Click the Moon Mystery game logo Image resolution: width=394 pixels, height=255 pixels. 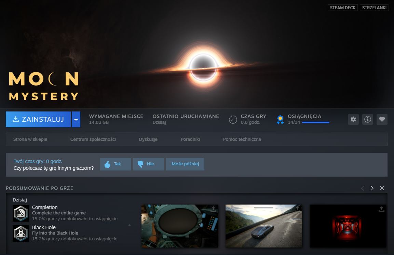click(44, 86)
